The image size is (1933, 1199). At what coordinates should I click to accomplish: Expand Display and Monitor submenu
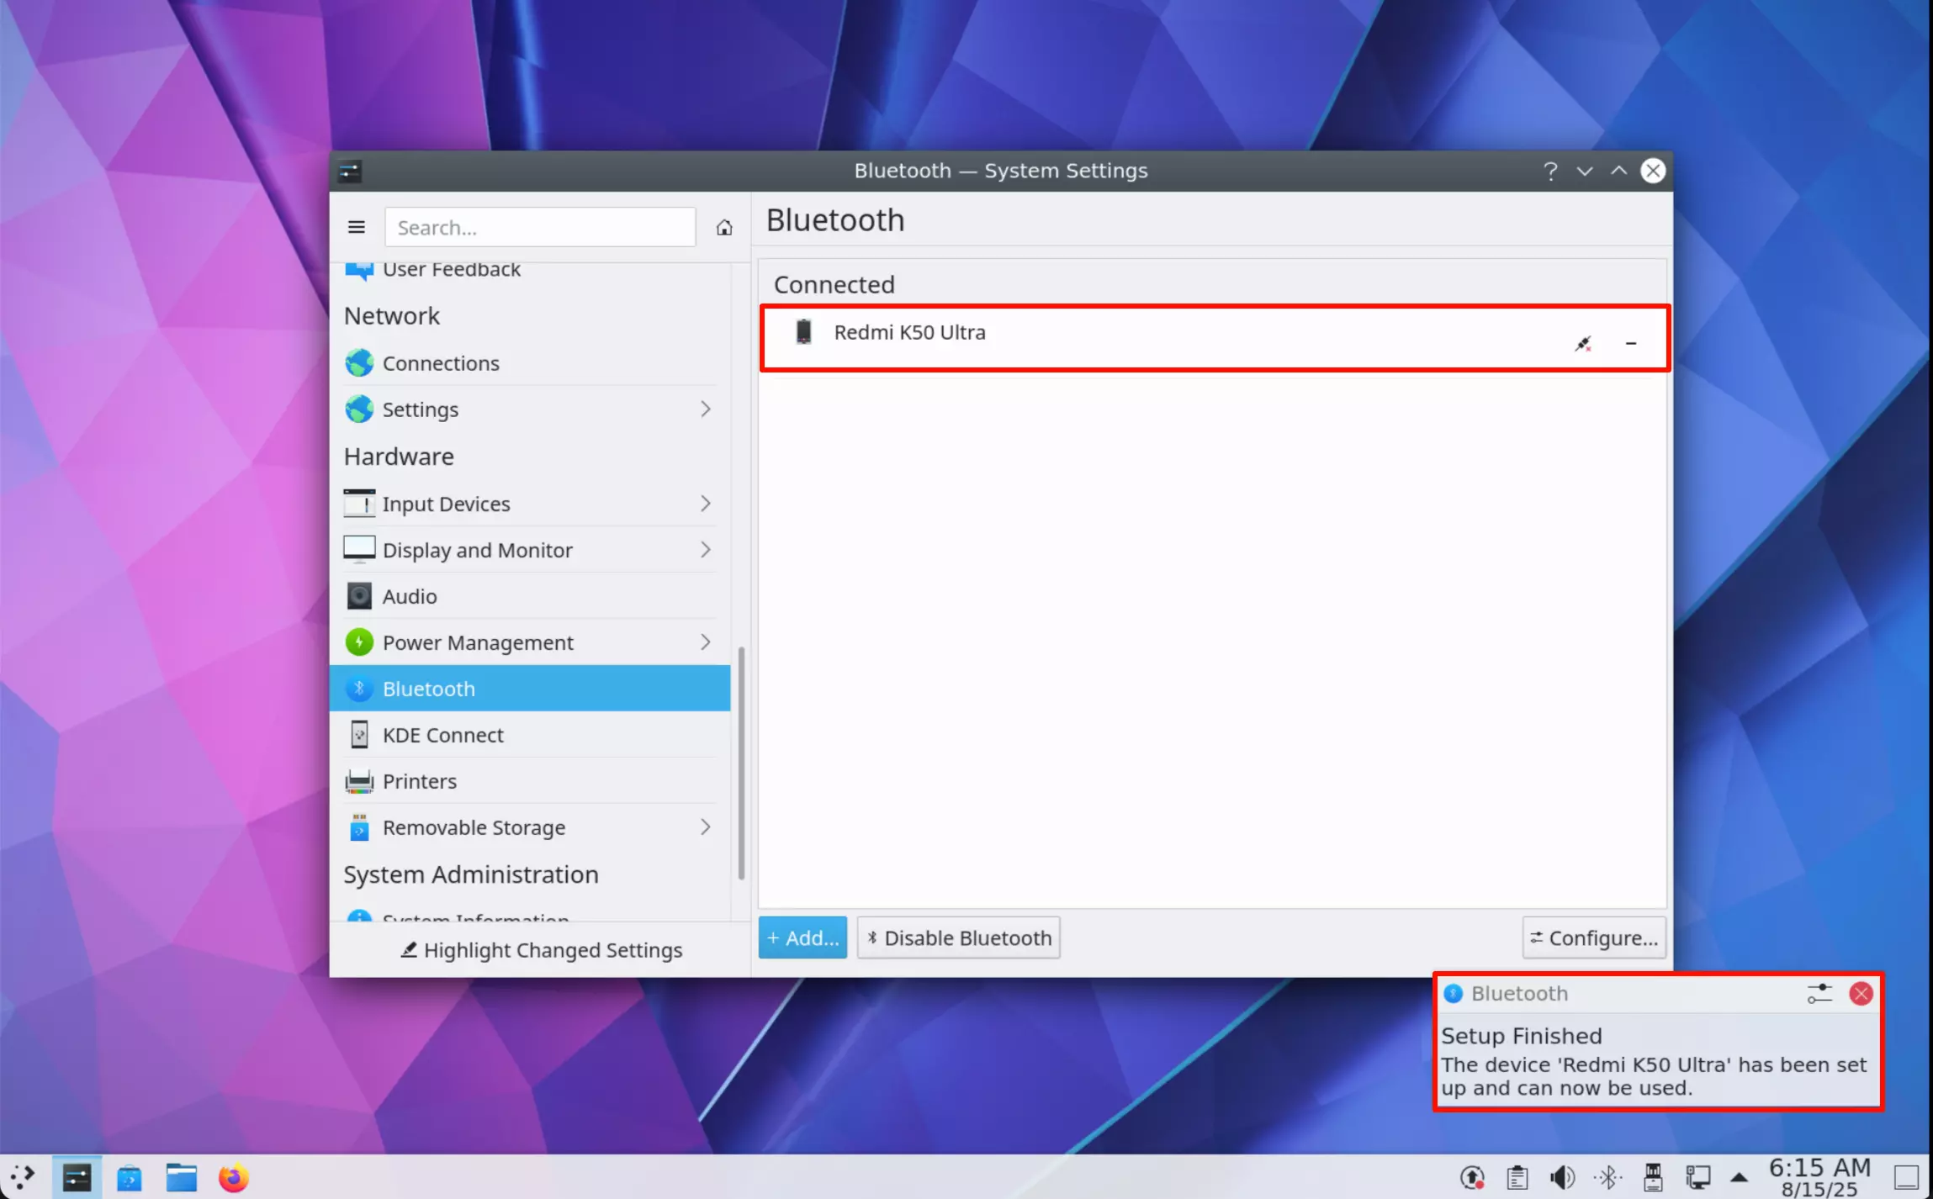(705, 550)
